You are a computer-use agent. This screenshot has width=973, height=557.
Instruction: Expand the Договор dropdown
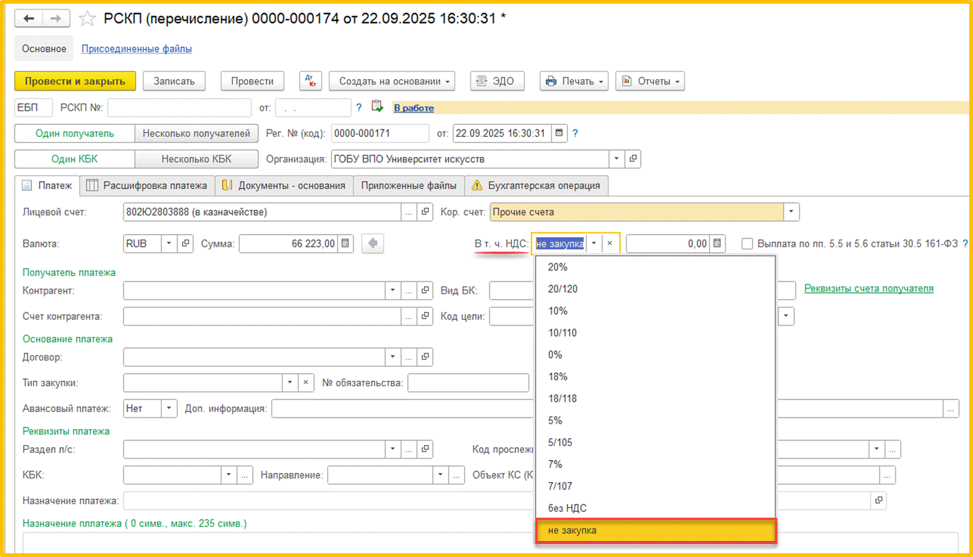pos(392,357)
